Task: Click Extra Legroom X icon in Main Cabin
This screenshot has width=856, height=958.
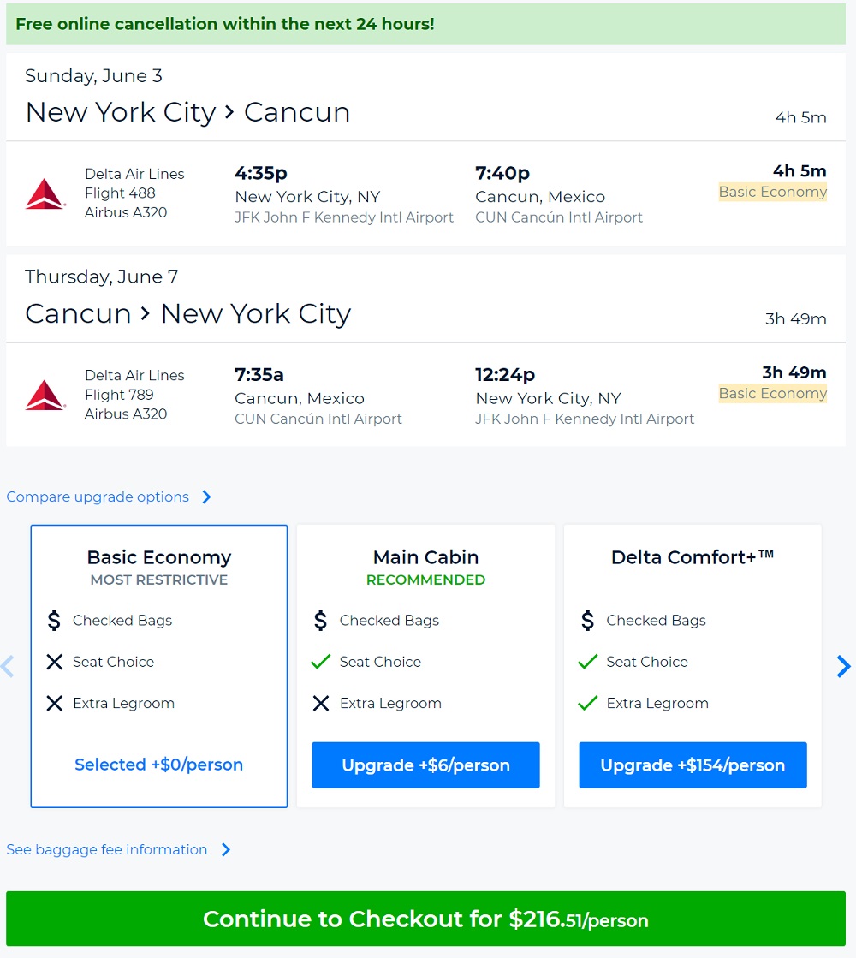Action: pos(321,704)
